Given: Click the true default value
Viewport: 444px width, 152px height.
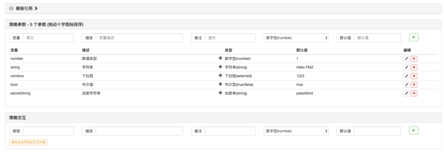Looking at the screenshot, I should pyautogui.click(x=300, y=85).
